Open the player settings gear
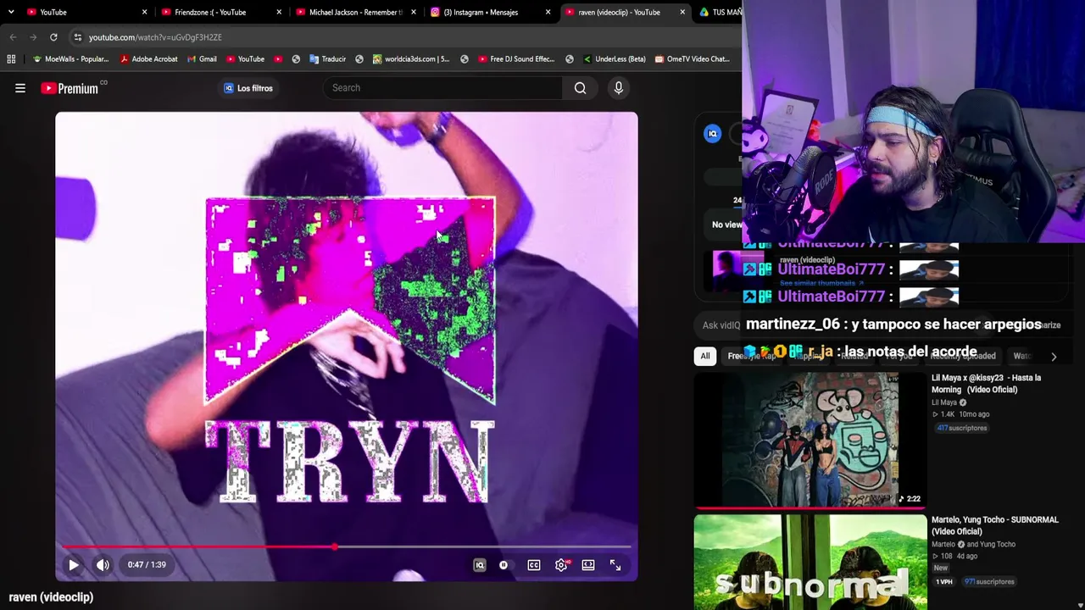1085x610 pixels. pos(561,565)
